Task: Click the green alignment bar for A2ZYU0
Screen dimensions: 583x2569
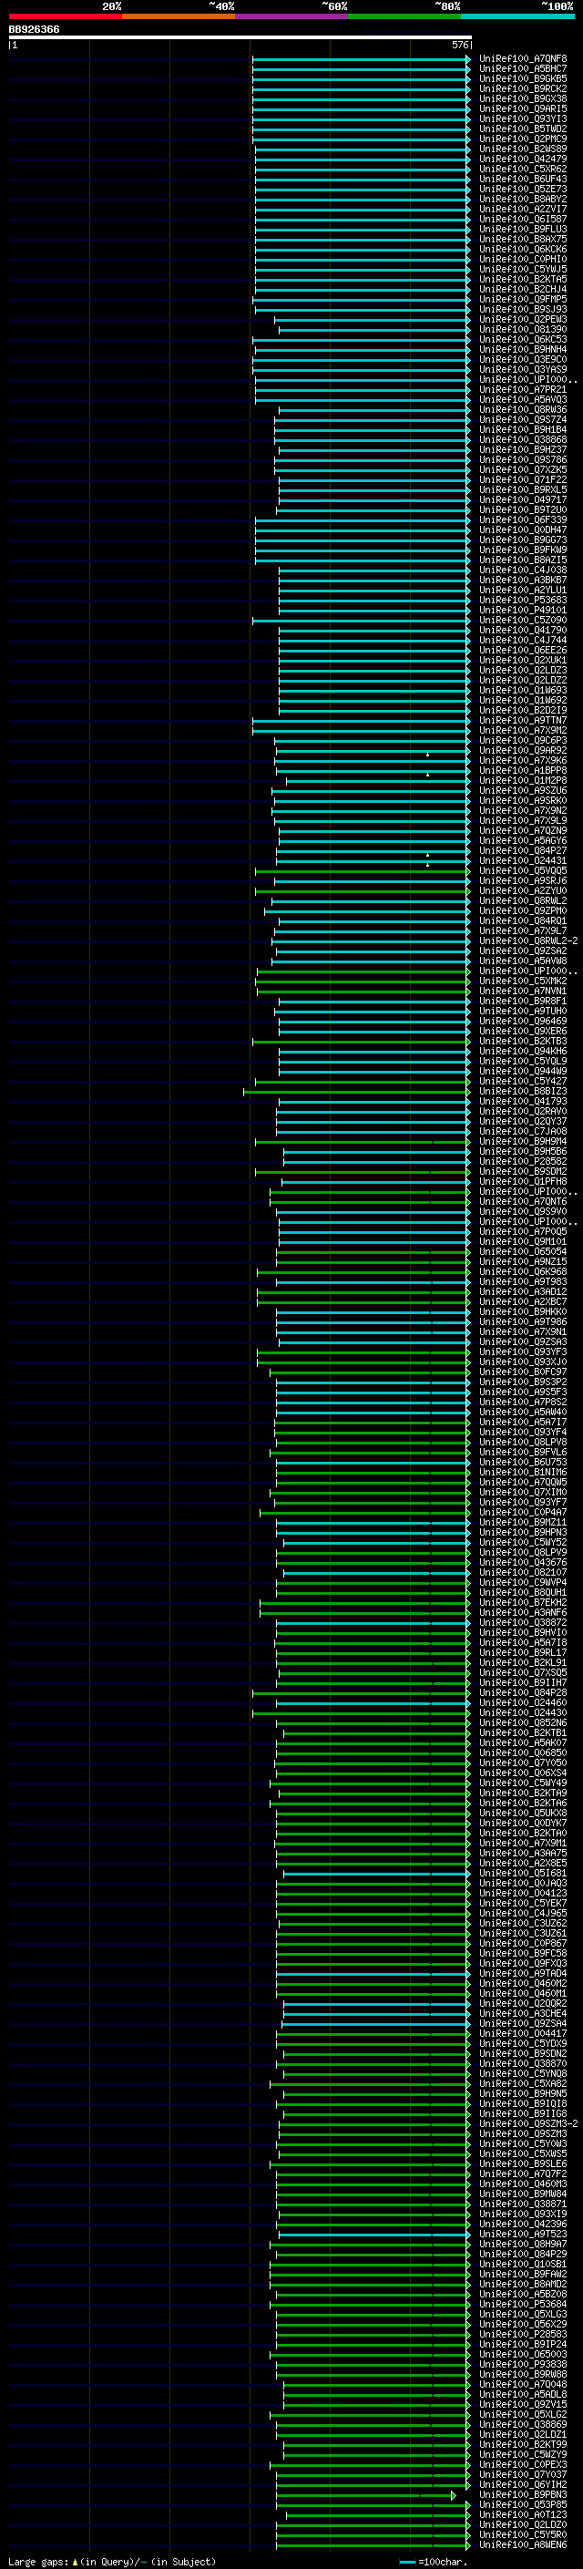Action: point(363,890)
